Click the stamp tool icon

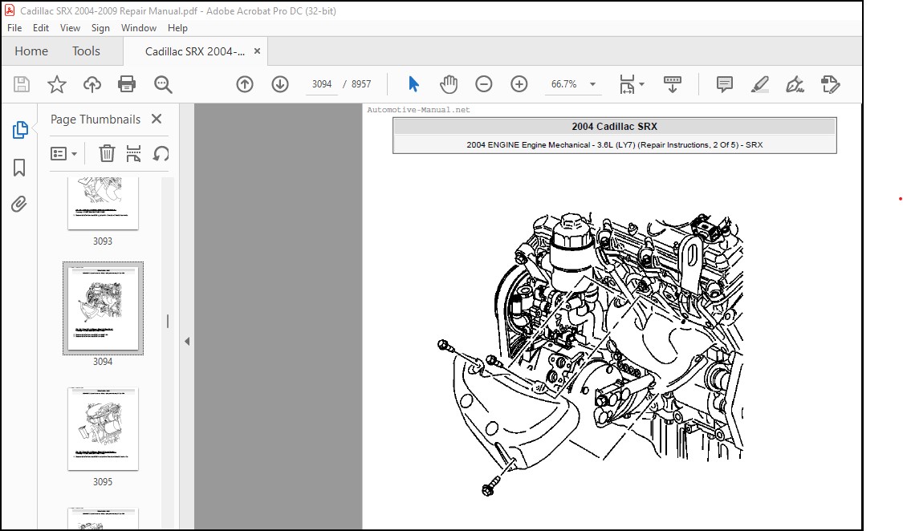(x=831, y=84)
